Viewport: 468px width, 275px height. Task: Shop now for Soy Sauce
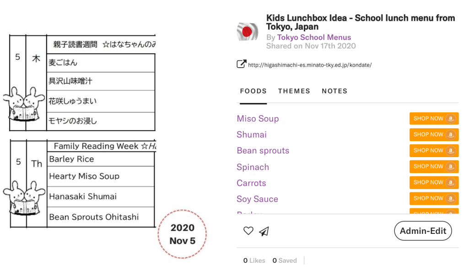pos(434,198)
